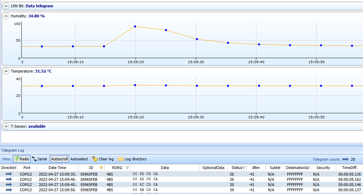Toggle the Autoselect option
This screenshot has width=363, height=194.
(79, 159)
